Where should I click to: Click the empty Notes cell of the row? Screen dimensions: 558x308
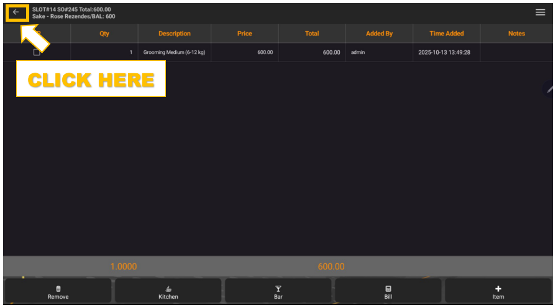[x=516, y=53]
